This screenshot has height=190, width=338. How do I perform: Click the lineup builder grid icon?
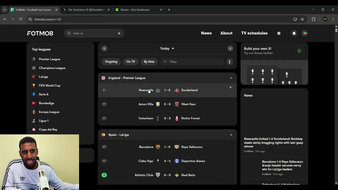[x=299, y=51]
